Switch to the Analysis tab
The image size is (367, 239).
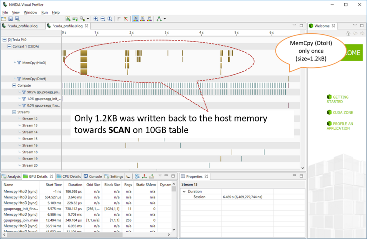pyautogui.click(x=11, y=177)
